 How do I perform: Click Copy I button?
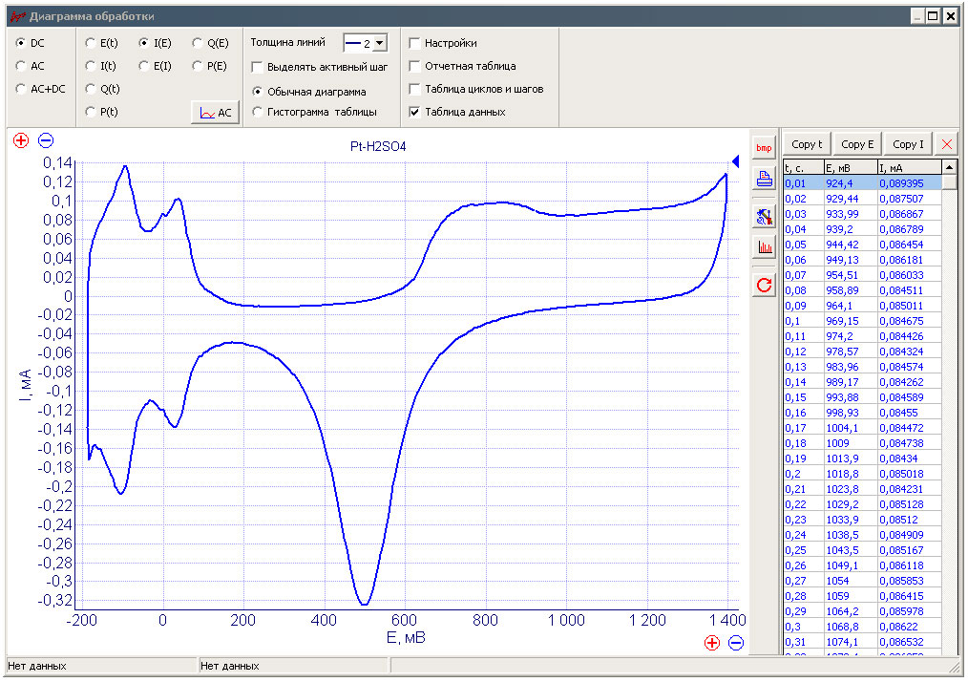[908, 144]
